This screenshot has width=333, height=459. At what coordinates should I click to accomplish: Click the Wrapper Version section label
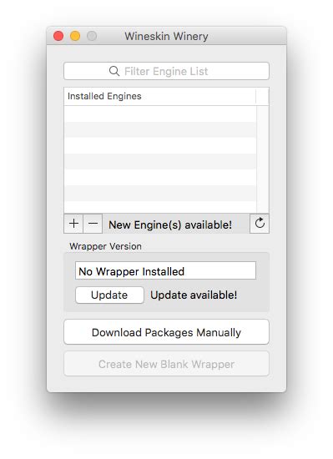coord(105,246)
